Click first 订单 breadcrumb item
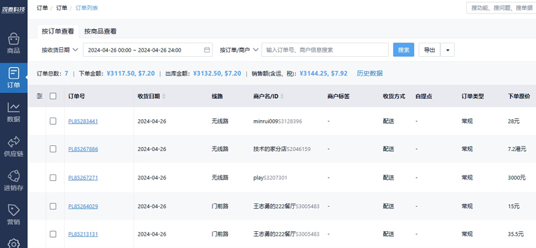This screenshot has width=536, height=248. [42, 8]
